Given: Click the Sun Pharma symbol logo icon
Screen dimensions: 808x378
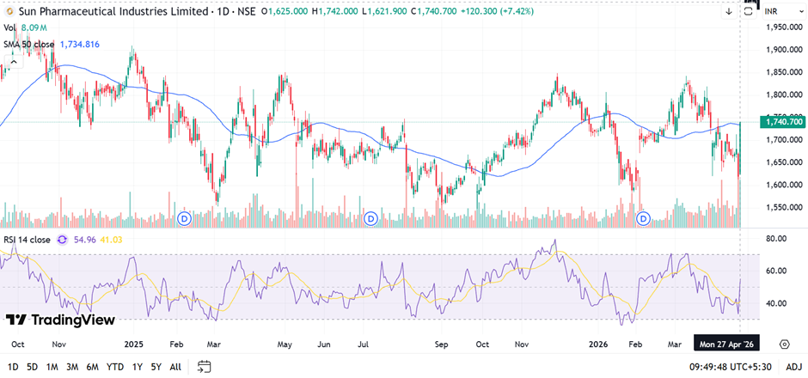Looking at the screenshot, I should [x=9, y=12].
